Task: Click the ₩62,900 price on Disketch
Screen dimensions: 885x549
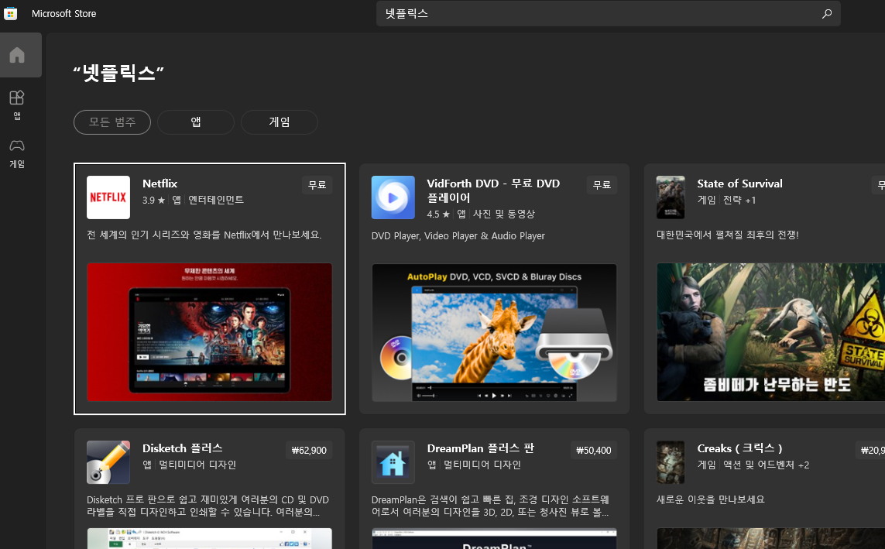Action: [x=309, y=450]
